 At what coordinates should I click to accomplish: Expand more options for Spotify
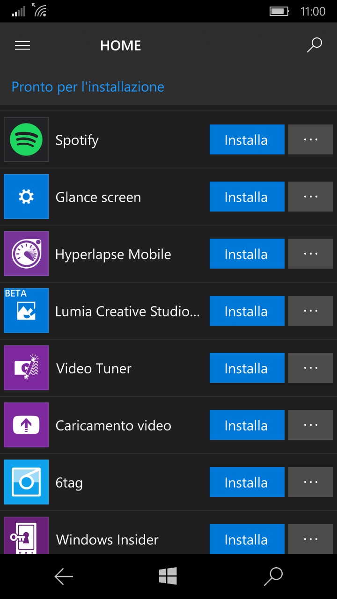(x=311, y=139)
